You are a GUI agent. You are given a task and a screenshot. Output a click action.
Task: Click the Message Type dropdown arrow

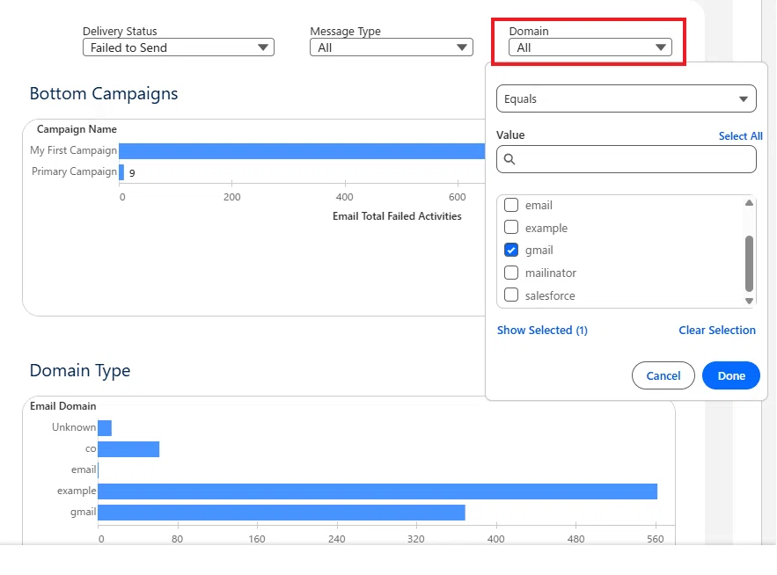point(461,47)
